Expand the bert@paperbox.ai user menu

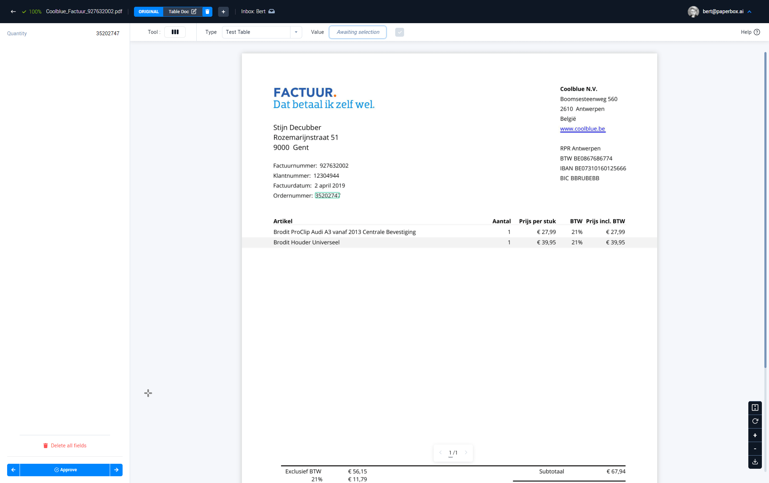749,11
